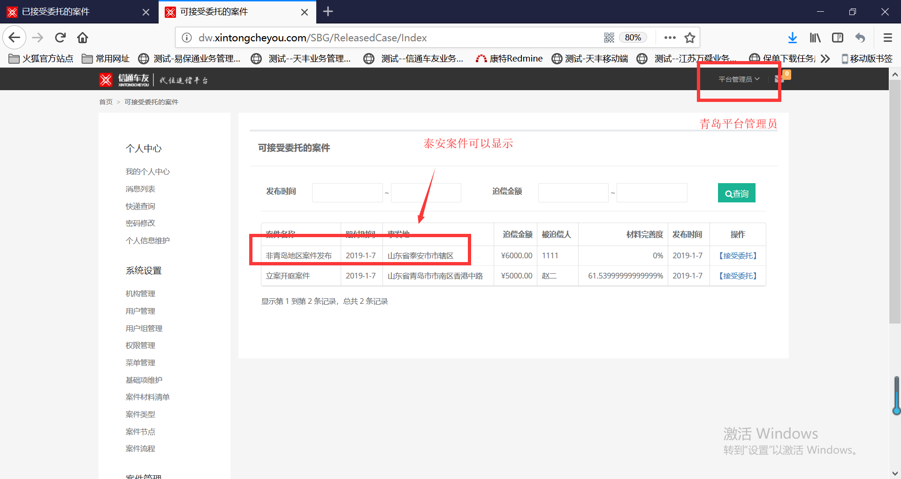The image size is (901, 479).
Task: Go back with the browser back arrow
Action: coord(14,38)
